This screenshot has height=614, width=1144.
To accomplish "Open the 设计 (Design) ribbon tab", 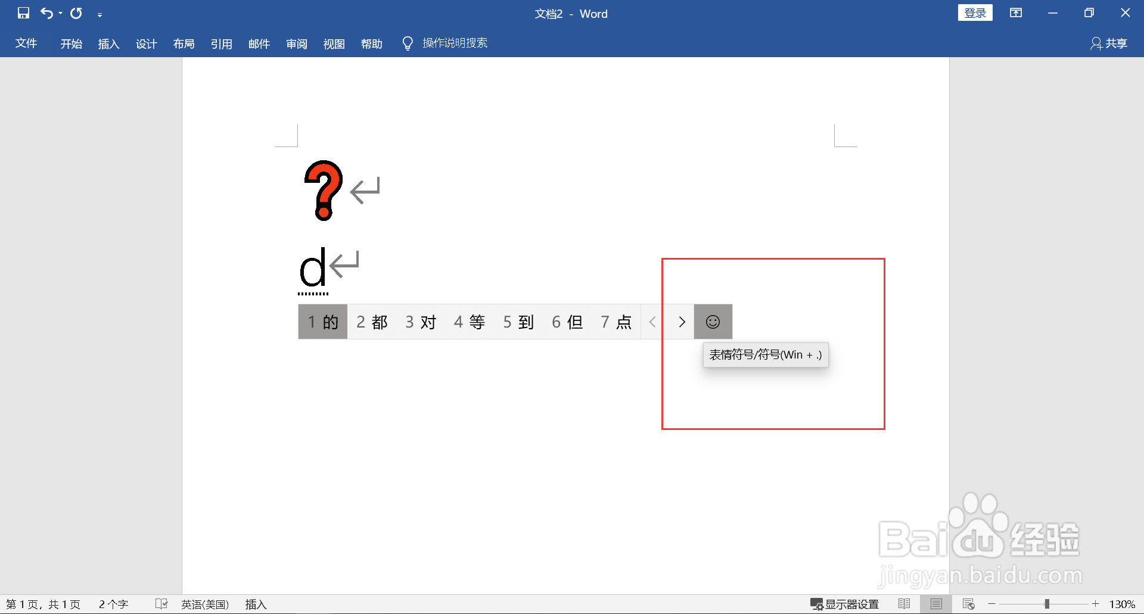I will coord(147,43).
